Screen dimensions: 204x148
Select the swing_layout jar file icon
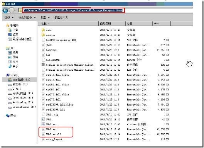[43, 139]
